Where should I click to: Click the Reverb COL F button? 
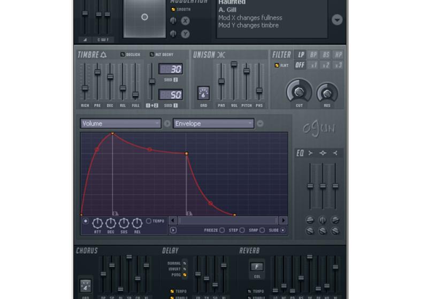point(257,266)
